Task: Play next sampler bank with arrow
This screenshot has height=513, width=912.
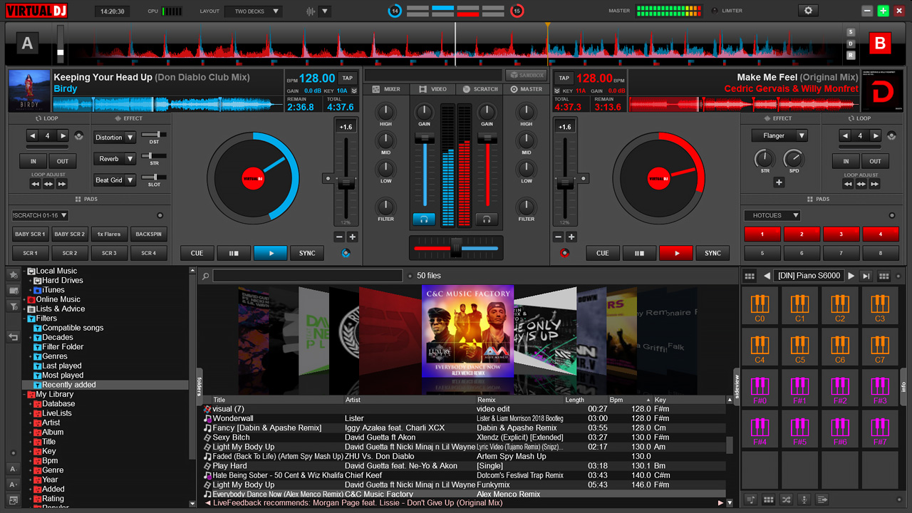Action: [851, 276]
